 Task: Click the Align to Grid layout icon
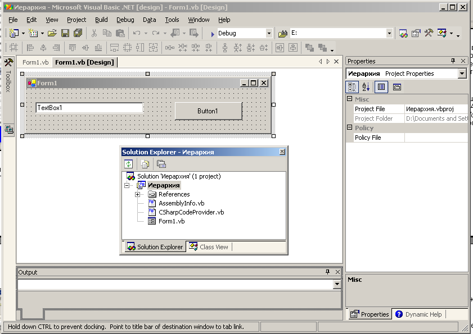(13, 48)
